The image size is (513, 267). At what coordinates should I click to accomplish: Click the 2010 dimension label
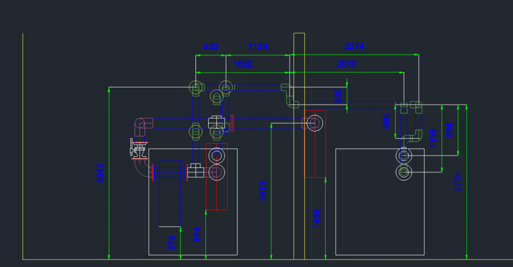click(x=347, y=64)
